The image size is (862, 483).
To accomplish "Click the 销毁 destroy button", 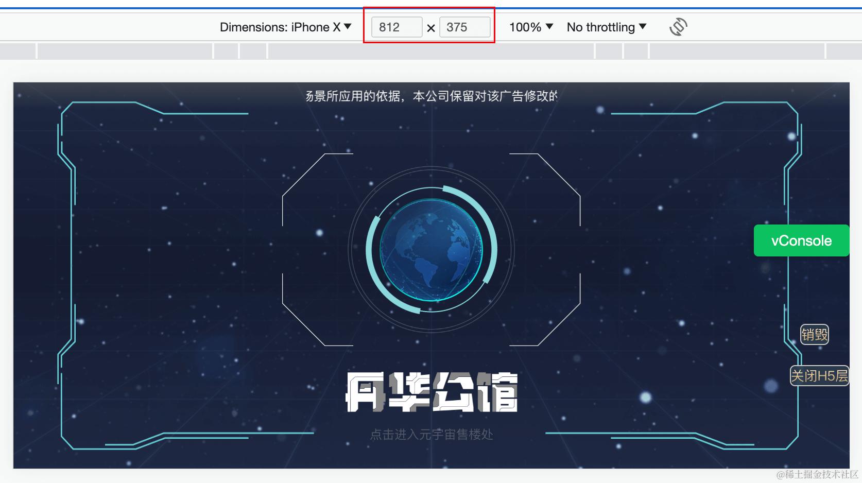I will coord(814,335).
